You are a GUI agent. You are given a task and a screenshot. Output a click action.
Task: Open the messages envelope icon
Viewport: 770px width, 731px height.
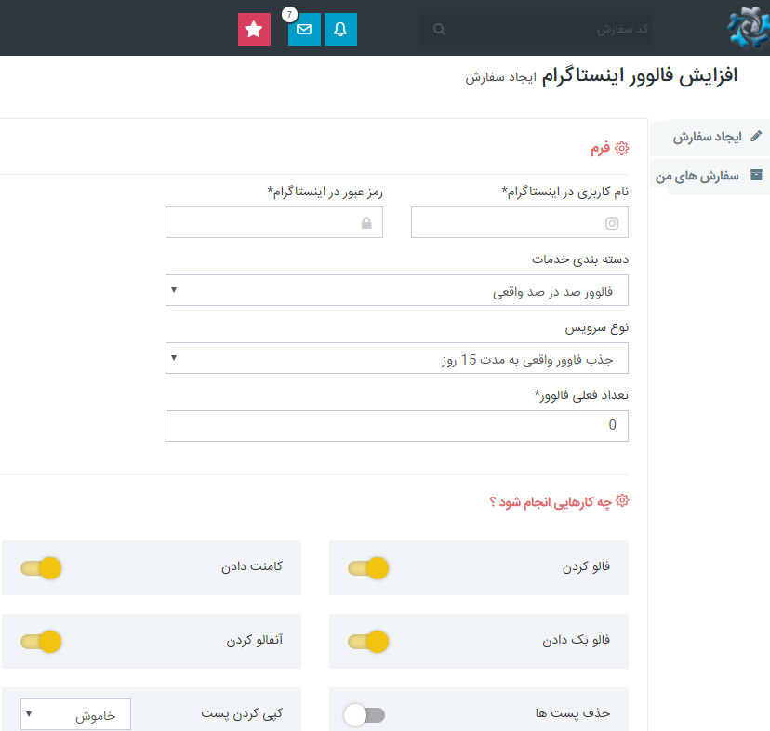pyautogui.click(x=304, y=30)
